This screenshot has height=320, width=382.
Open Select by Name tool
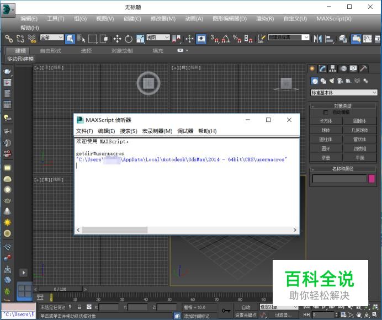tap(81, 39)
